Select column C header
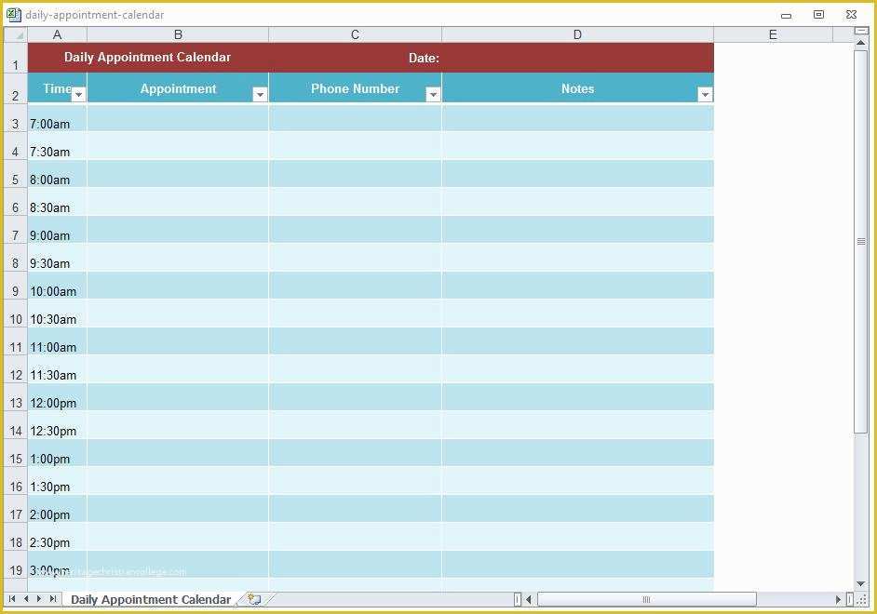The width and height of the screenshot is (877, 614). pyautogui.click(x=355, y=34)
